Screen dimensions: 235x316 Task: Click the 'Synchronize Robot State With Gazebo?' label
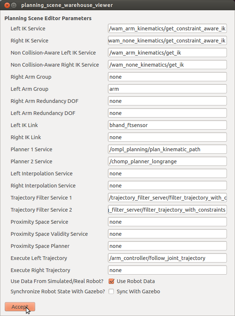pos(58,291)
